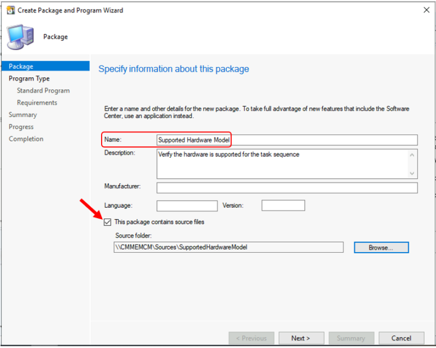Click the Description scrollbar up arrow

[x=413, y=154]
